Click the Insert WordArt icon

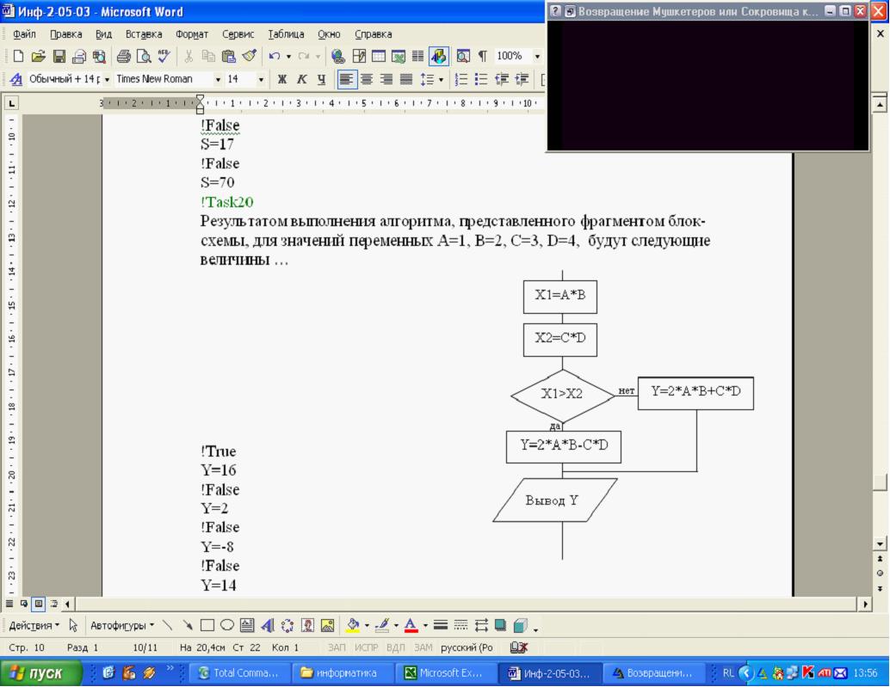pos(267,625)
